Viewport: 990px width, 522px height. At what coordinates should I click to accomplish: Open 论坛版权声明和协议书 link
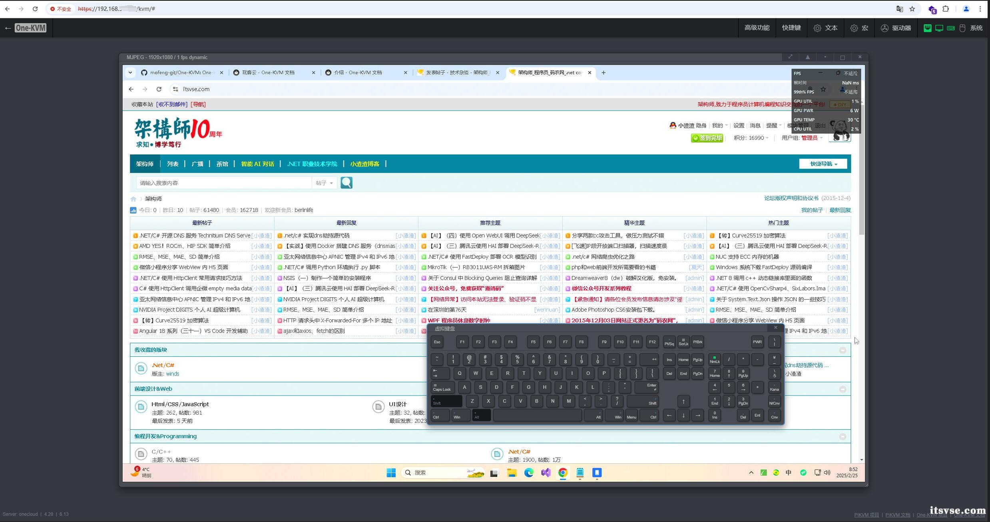coord(791,198)
